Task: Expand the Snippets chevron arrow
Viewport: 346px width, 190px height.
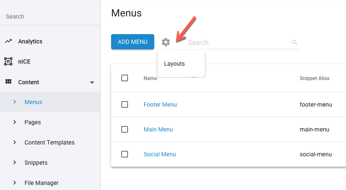Action: coord(15,163)
